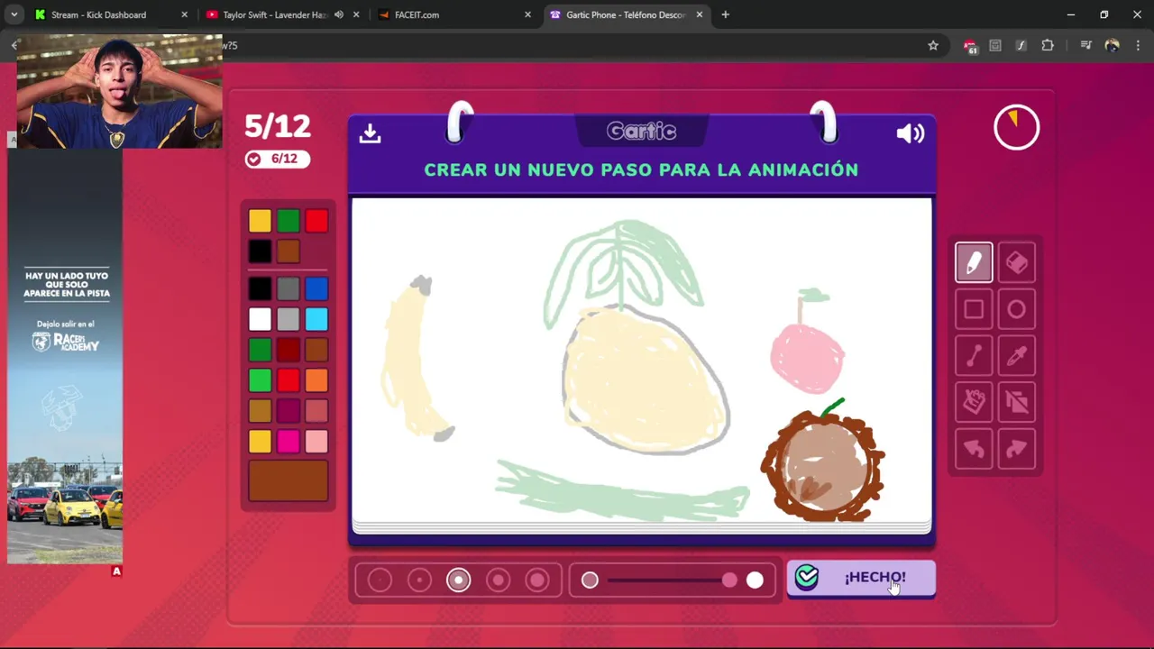Pick the white color swatch

click(x=260, y=319)
